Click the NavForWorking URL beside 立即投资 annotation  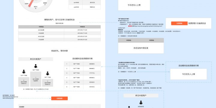point(10,97)
